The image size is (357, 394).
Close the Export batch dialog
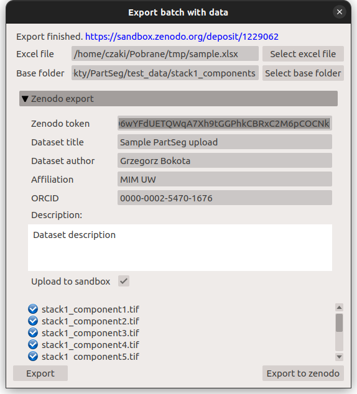pos(340,12)
